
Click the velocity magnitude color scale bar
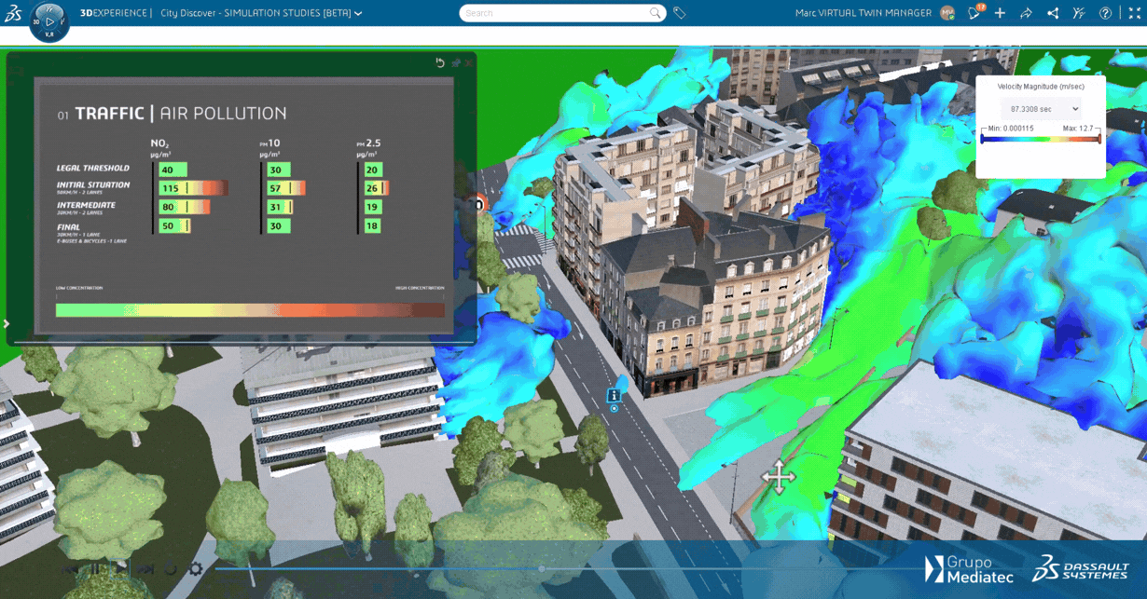pyautogui.click(x=1041, y=139)
